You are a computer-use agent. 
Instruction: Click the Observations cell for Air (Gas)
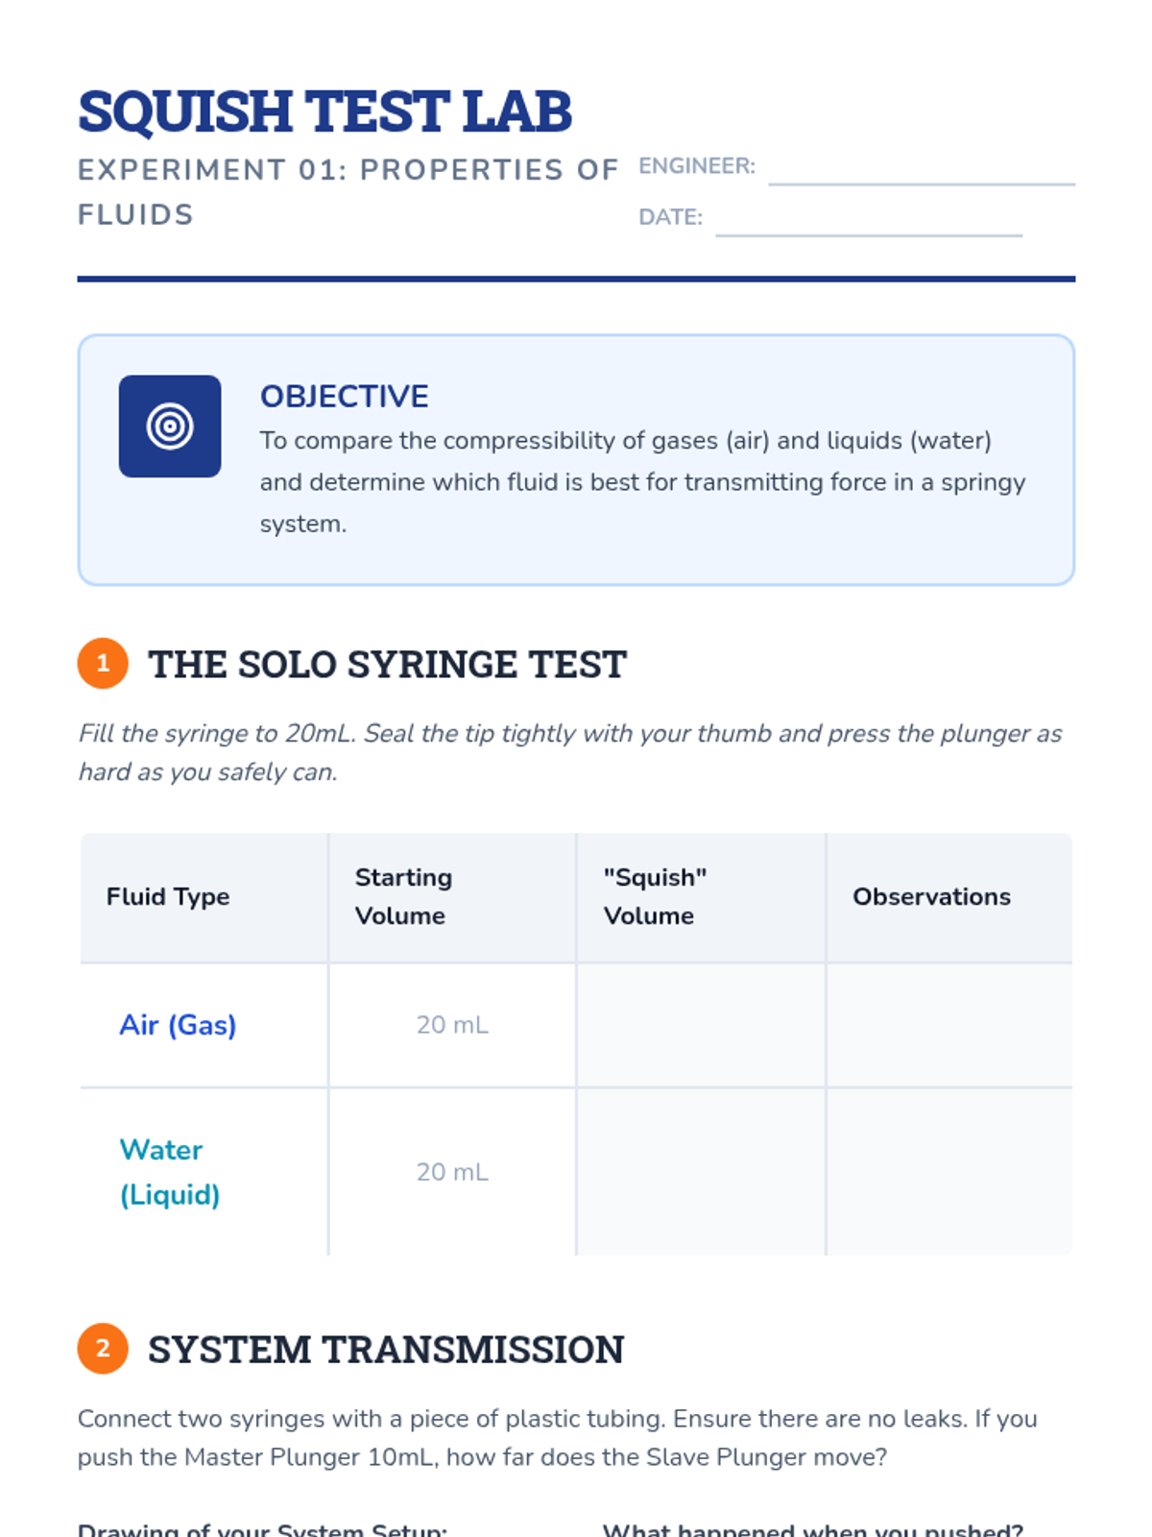point(948,1025)
